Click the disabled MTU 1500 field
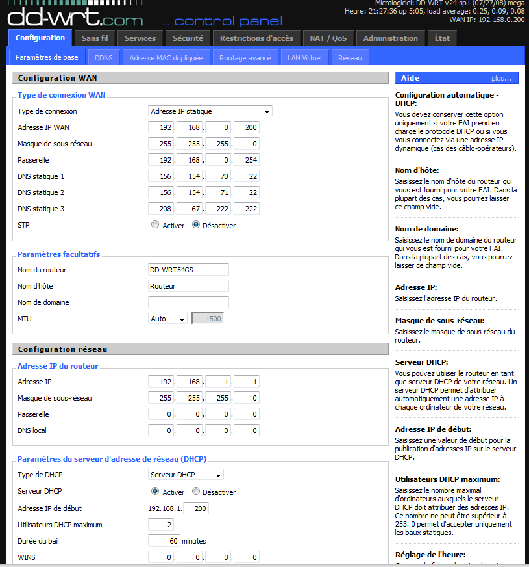The image size is (529, 567). [208, 319]
